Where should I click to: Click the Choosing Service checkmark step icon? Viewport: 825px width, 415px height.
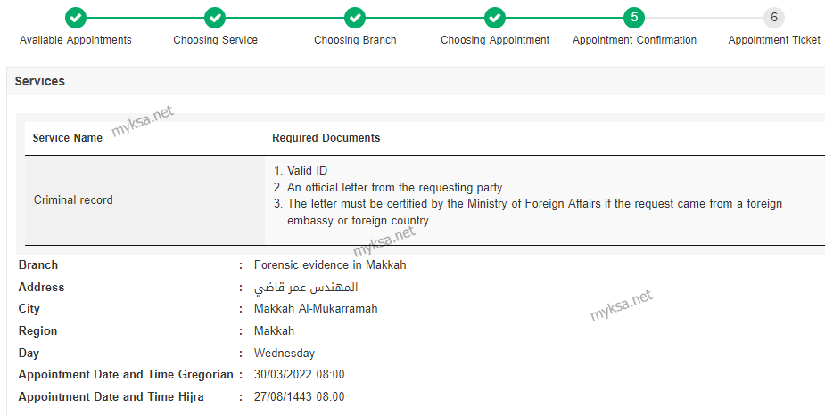215,18
